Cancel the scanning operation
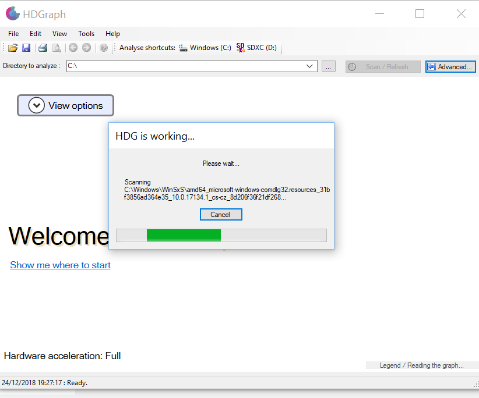The image size is (479, 398). click(221, 214)
